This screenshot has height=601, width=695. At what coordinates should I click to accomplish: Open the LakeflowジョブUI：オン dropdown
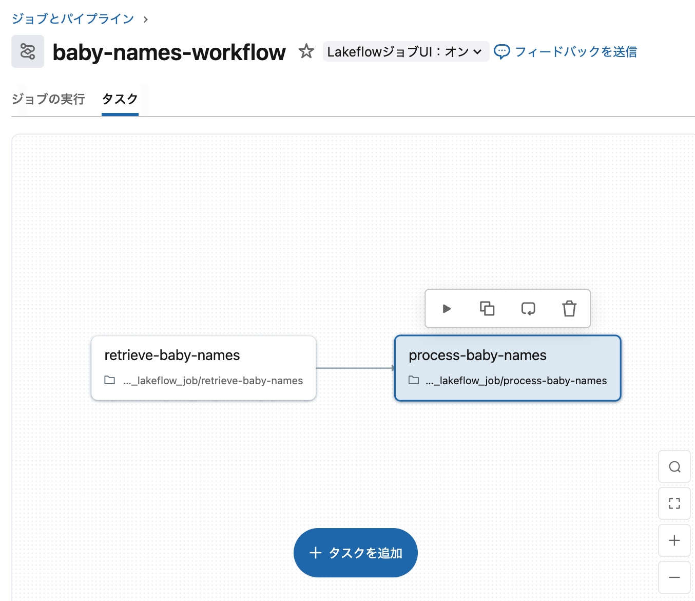[406, 51]
